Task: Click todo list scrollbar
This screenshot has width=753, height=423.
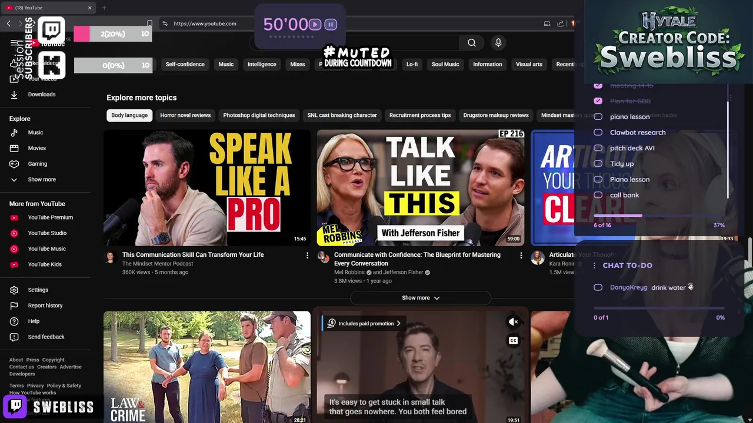Action: 729,150
